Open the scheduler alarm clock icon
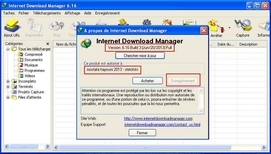This screenshot has height=154, width=271. [167, 22]
